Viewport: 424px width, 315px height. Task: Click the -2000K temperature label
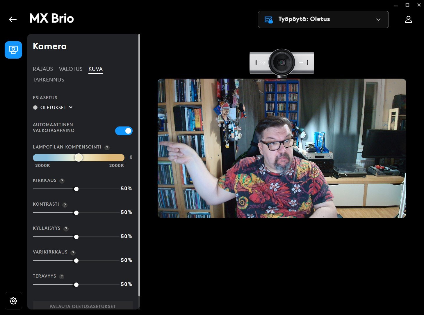click(41, 166)
